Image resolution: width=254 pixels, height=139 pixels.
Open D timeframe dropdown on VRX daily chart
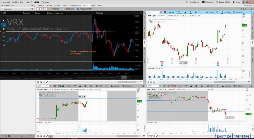(202, 12)
